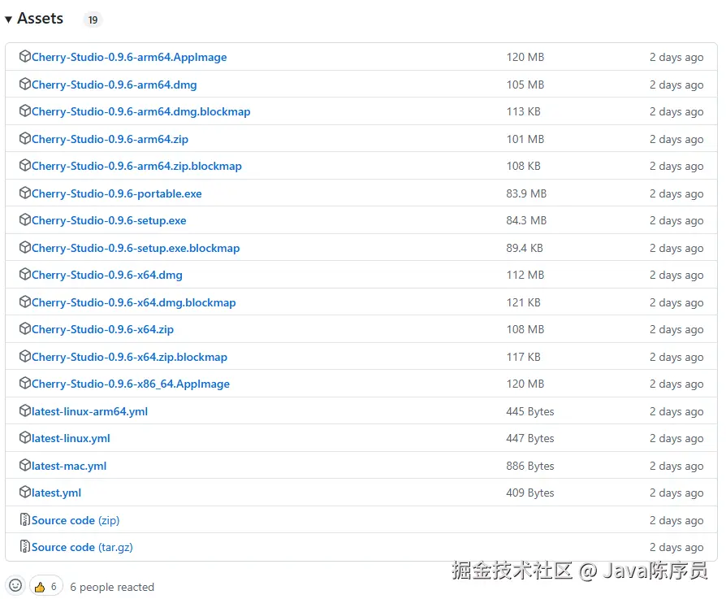Download Cherry-Studio-0.9.6-setup.exe.blockmap
This screenshot has width=726, height=599.
pyautogui.click(x=136, y=249)
